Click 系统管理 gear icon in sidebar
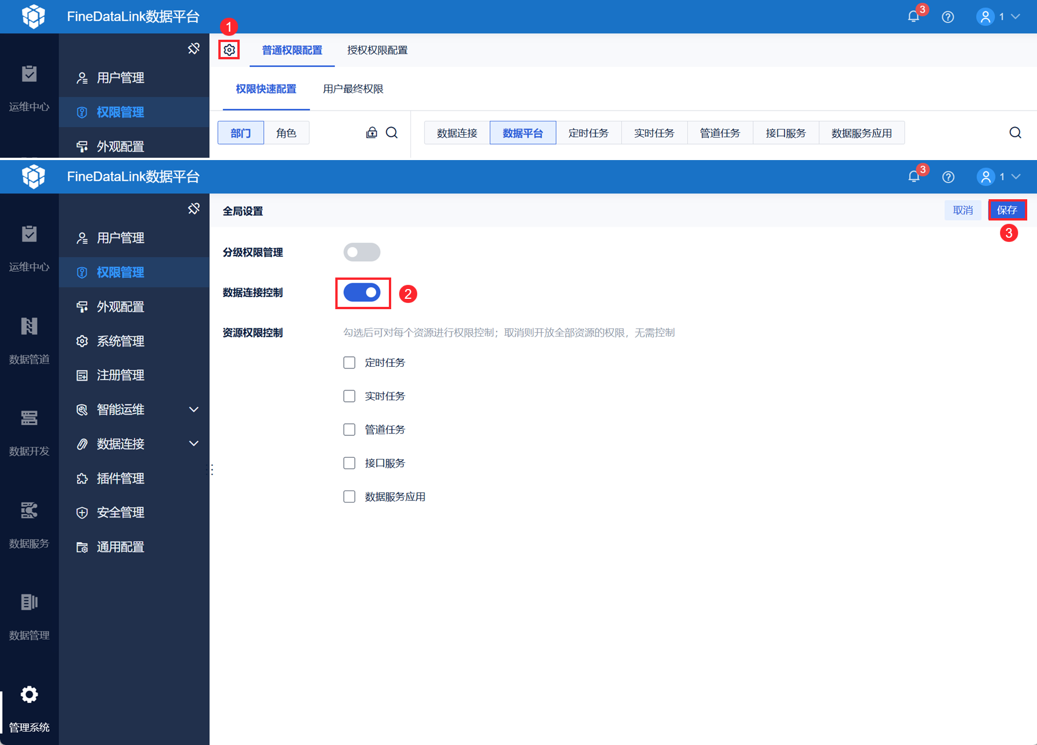 [x=82, y=341]
